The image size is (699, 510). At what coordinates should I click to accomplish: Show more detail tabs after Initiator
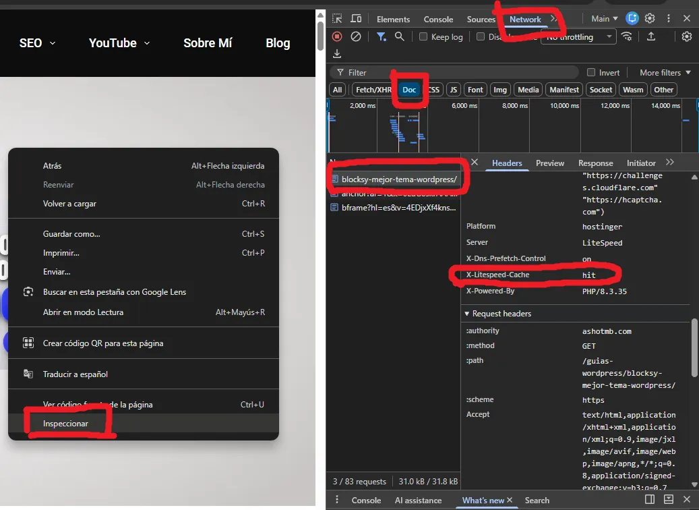point(669,163)
